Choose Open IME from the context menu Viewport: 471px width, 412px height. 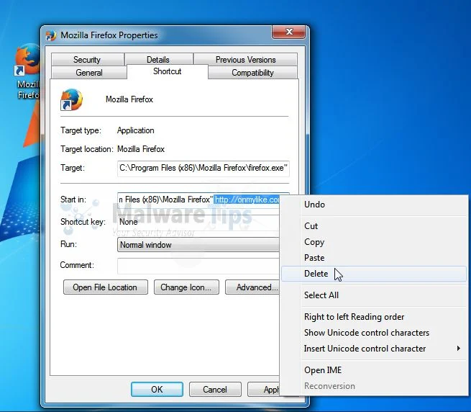point(374,370)
